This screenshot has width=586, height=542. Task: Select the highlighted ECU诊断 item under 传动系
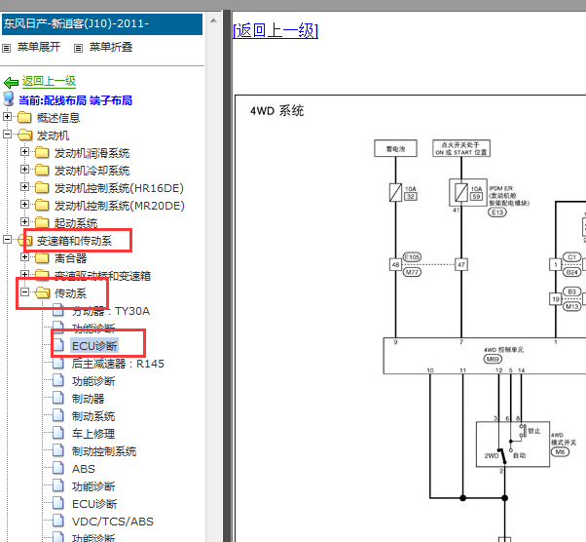coord(94,346)
